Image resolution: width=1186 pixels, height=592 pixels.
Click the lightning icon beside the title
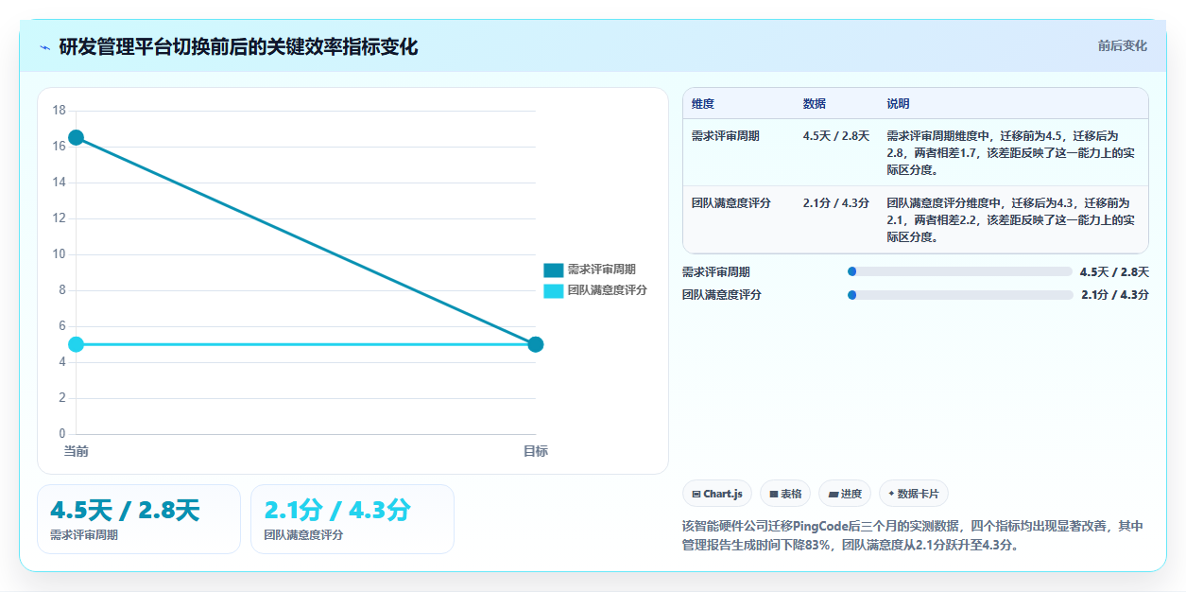(x=44, y=47)
